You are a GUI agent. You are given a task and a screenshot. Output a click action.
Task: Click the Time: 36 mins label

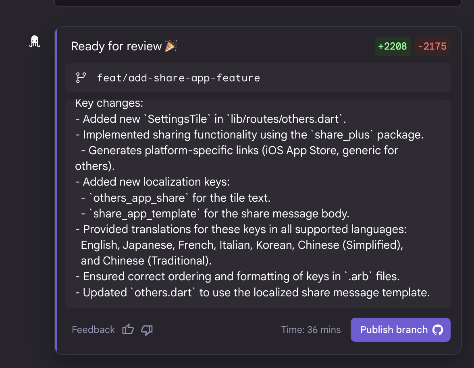[x=311, y=330]
